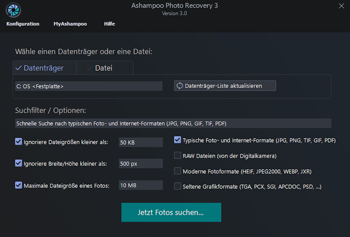Open the Schnelle Suche filter preset dropdown
This screenshot has width=350, height=237.
[x=173, y=123]
